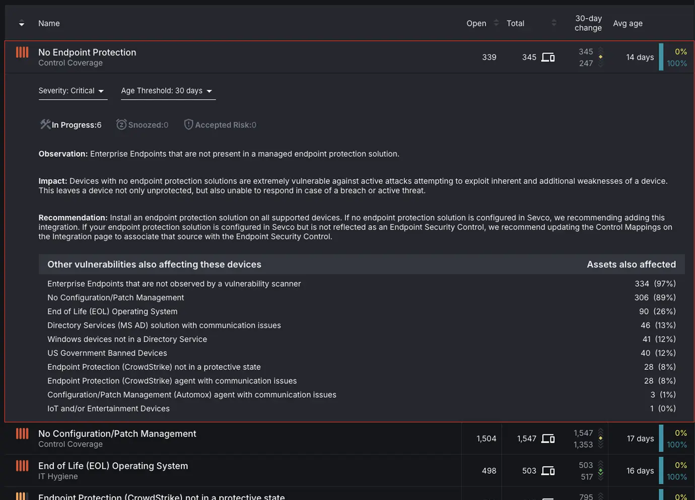Click the Avg age column header

tap(628, 23)
